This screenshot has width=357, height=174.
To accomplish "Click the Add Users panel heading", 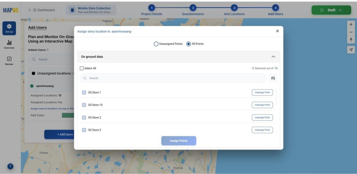I will [x=37, y=28].
